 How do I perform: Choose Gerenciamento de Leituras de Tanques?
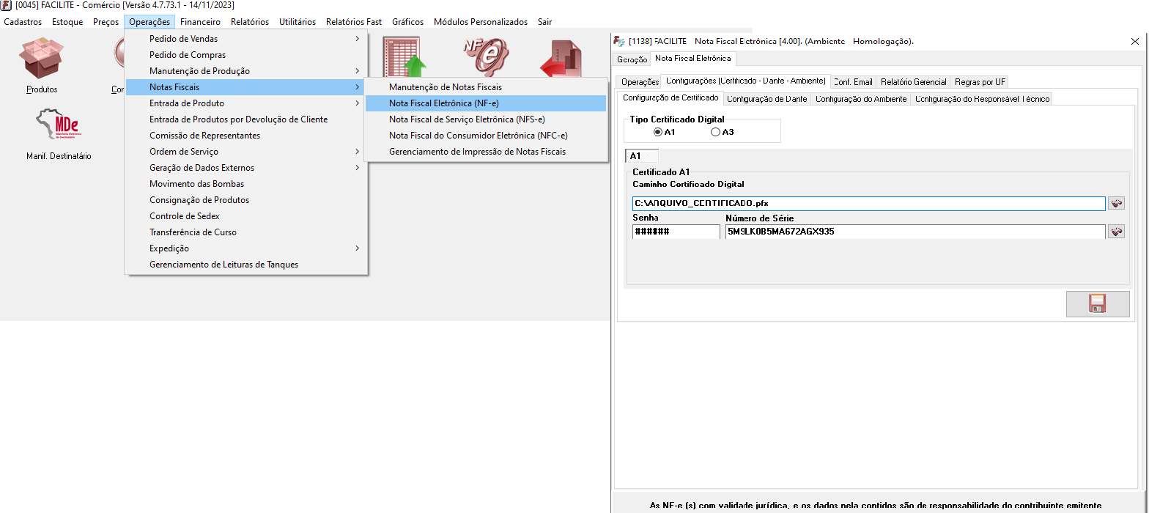(x=246, y=265)
